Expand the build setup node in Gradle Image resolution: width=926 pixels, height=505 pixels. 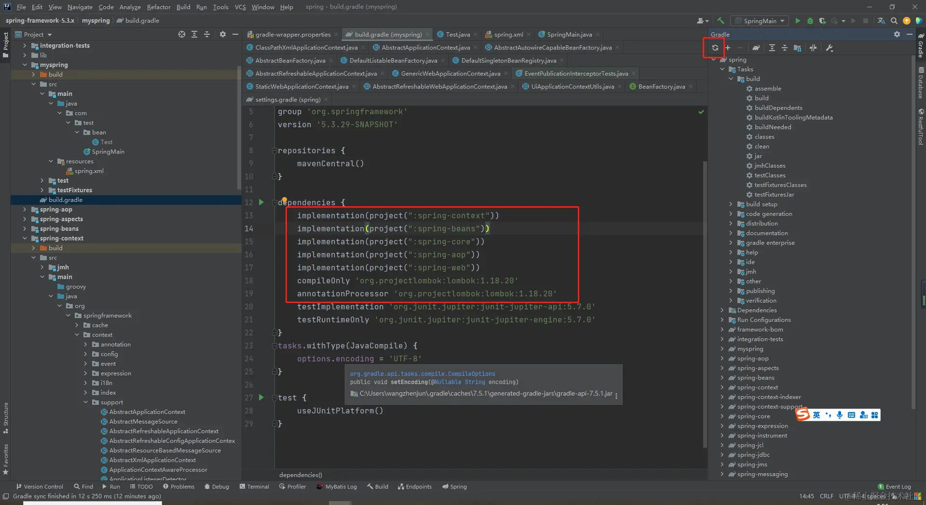point(731,204)
